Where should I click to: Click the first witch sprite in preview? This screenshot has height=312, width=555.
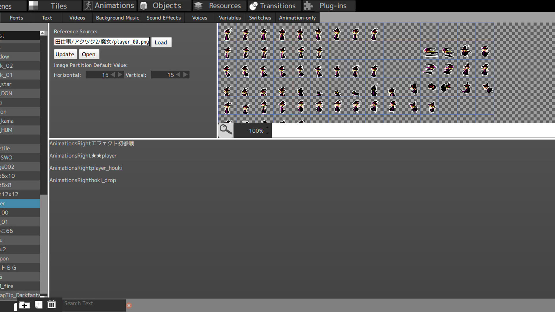click(x=227, y=34)
